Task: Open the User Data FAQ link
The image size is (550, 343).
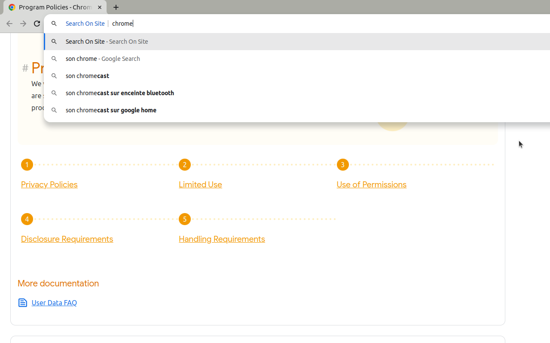Action: point(54,303)
